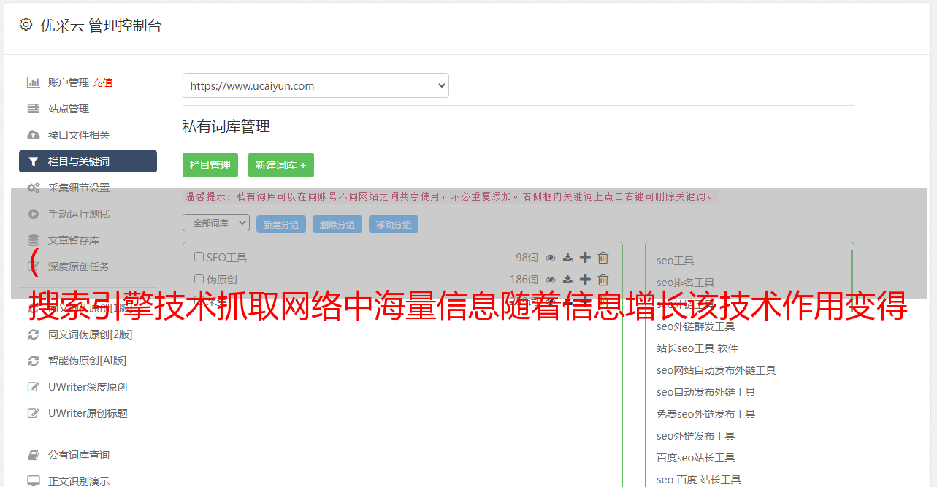Image resolution: width=937 pixels, height=487 pixels.
Task: Click keyword 'seo排名工具' in right list
Action: [686, 283]
